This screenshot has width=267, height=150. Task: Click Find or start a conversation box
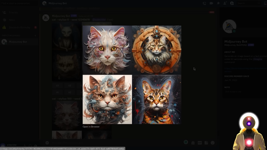[19, 3]
